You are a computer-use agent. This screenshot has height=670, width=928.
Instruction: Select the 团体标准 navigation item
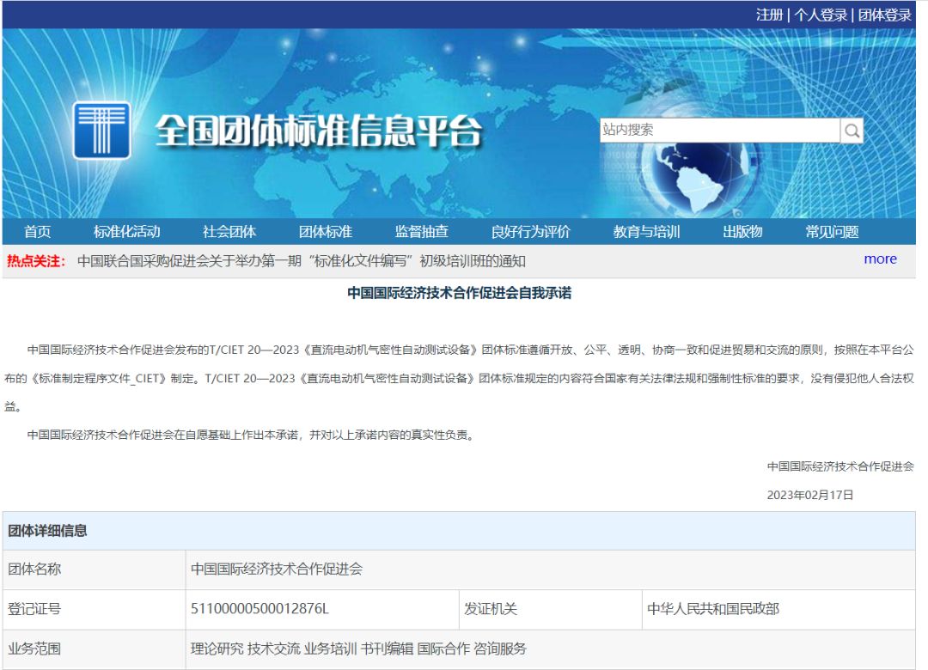tap(326, 232)
